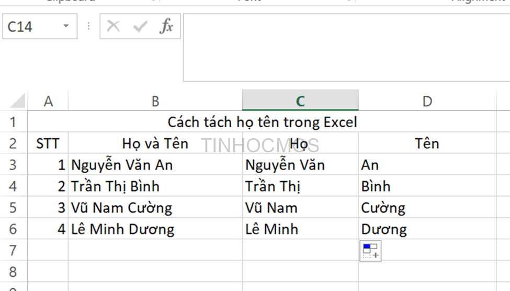Open the Auto Fill Options button

[370, 251]
